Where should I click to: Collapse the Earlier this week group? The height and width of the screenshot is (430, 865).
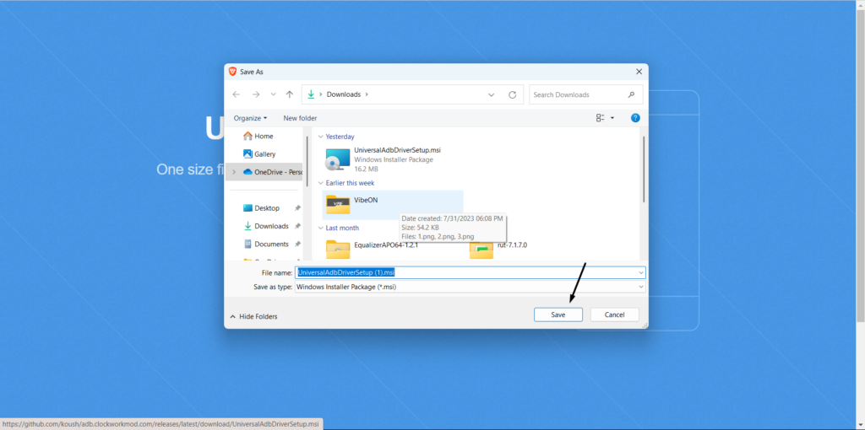pos(321,183)
